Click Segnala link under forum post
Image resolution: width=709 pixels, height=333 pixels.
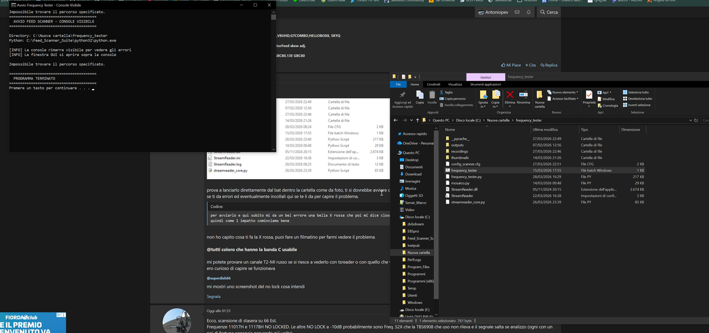coord(213,296)
